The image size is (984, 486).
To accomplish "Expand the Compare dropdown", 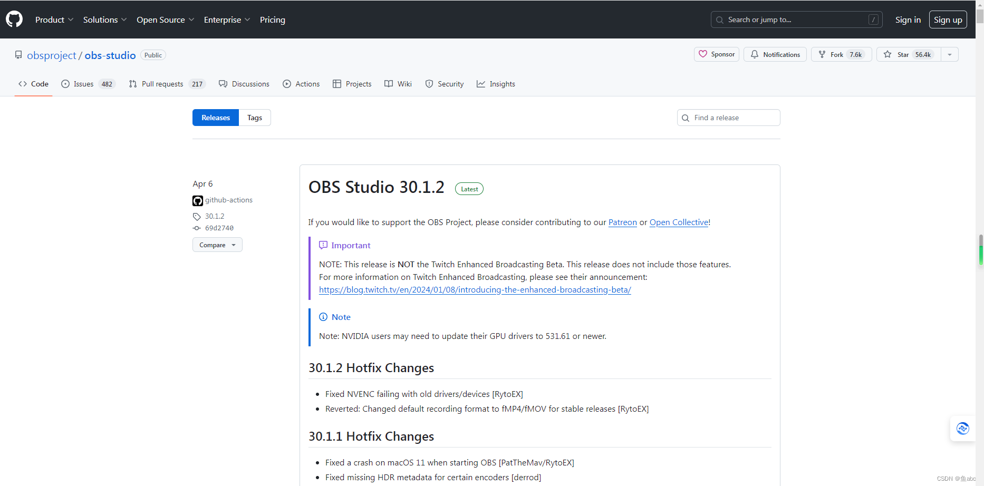I will (217, 245).
